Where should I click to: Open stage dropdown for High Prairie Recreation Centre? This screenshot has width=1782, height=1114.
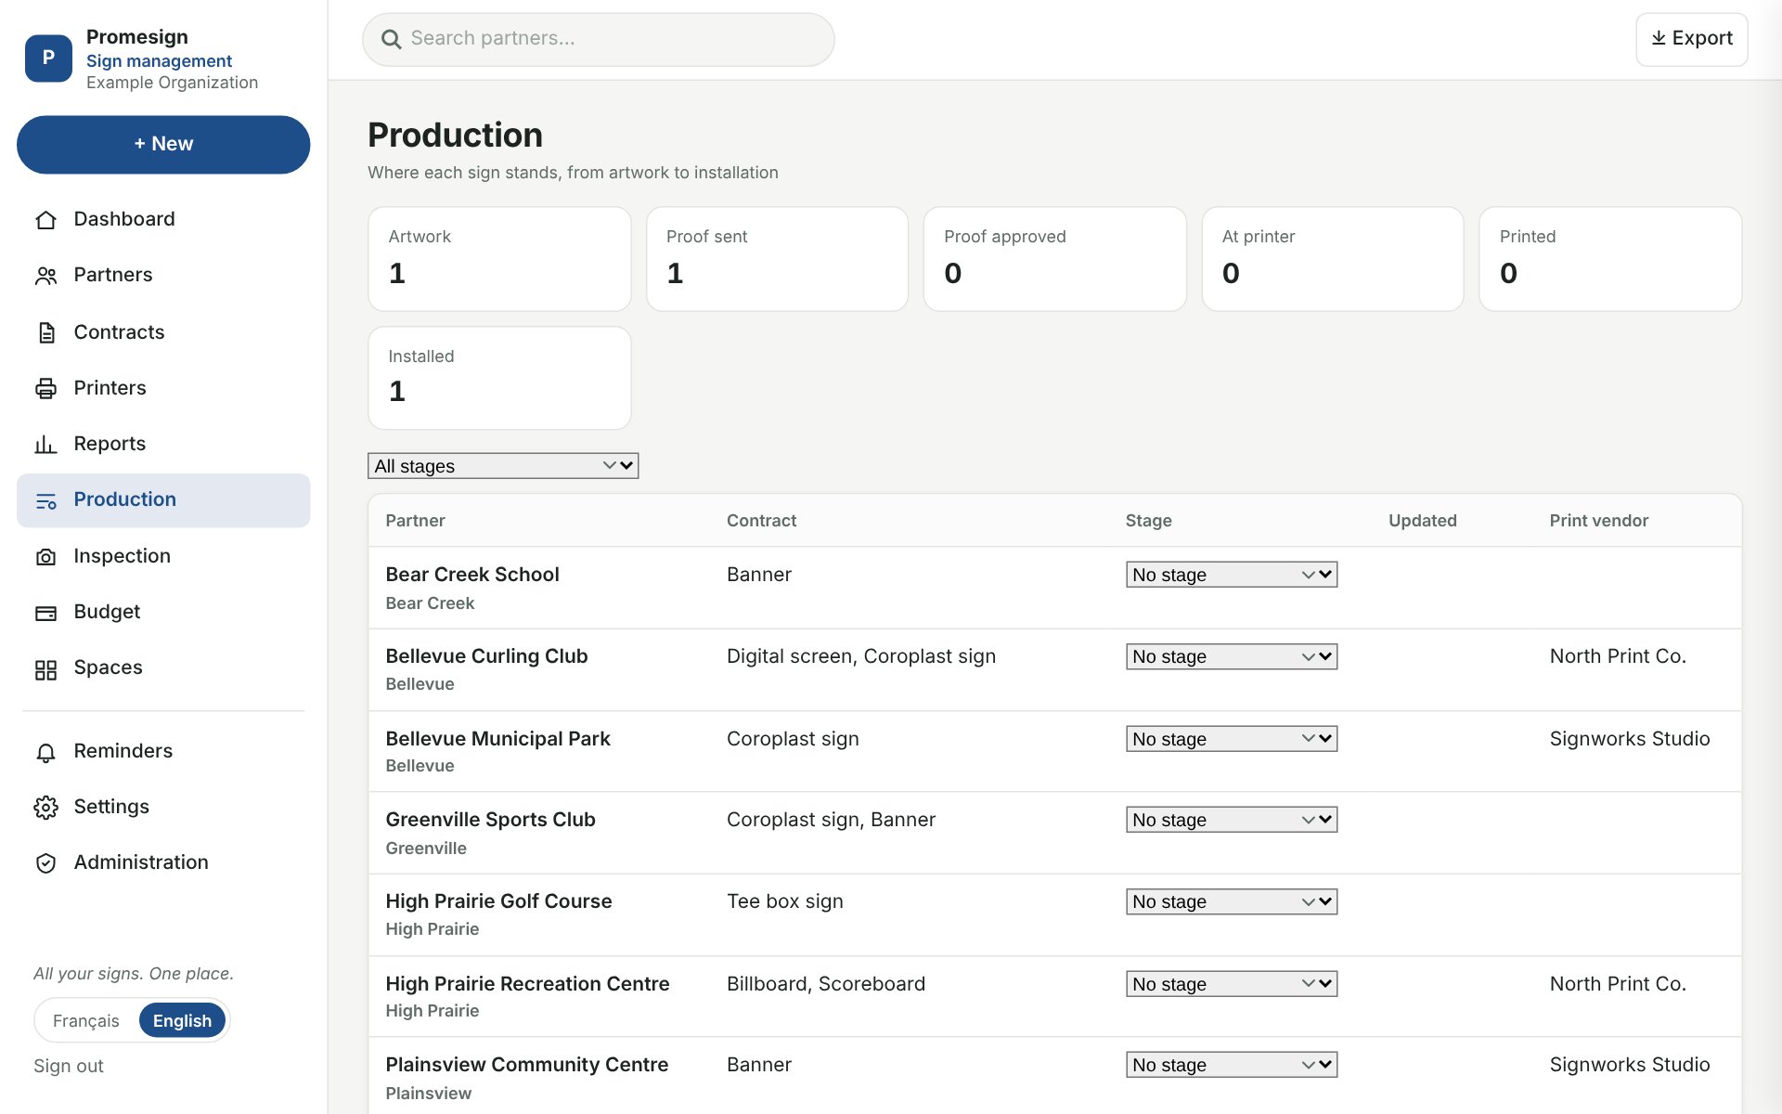[1232, 984]
